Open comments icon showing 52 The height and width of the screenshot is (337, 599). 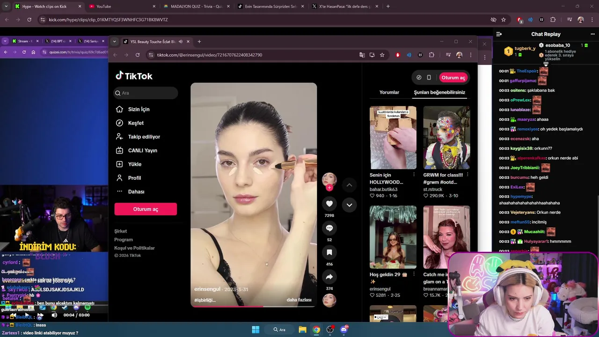tap(329, 227)
